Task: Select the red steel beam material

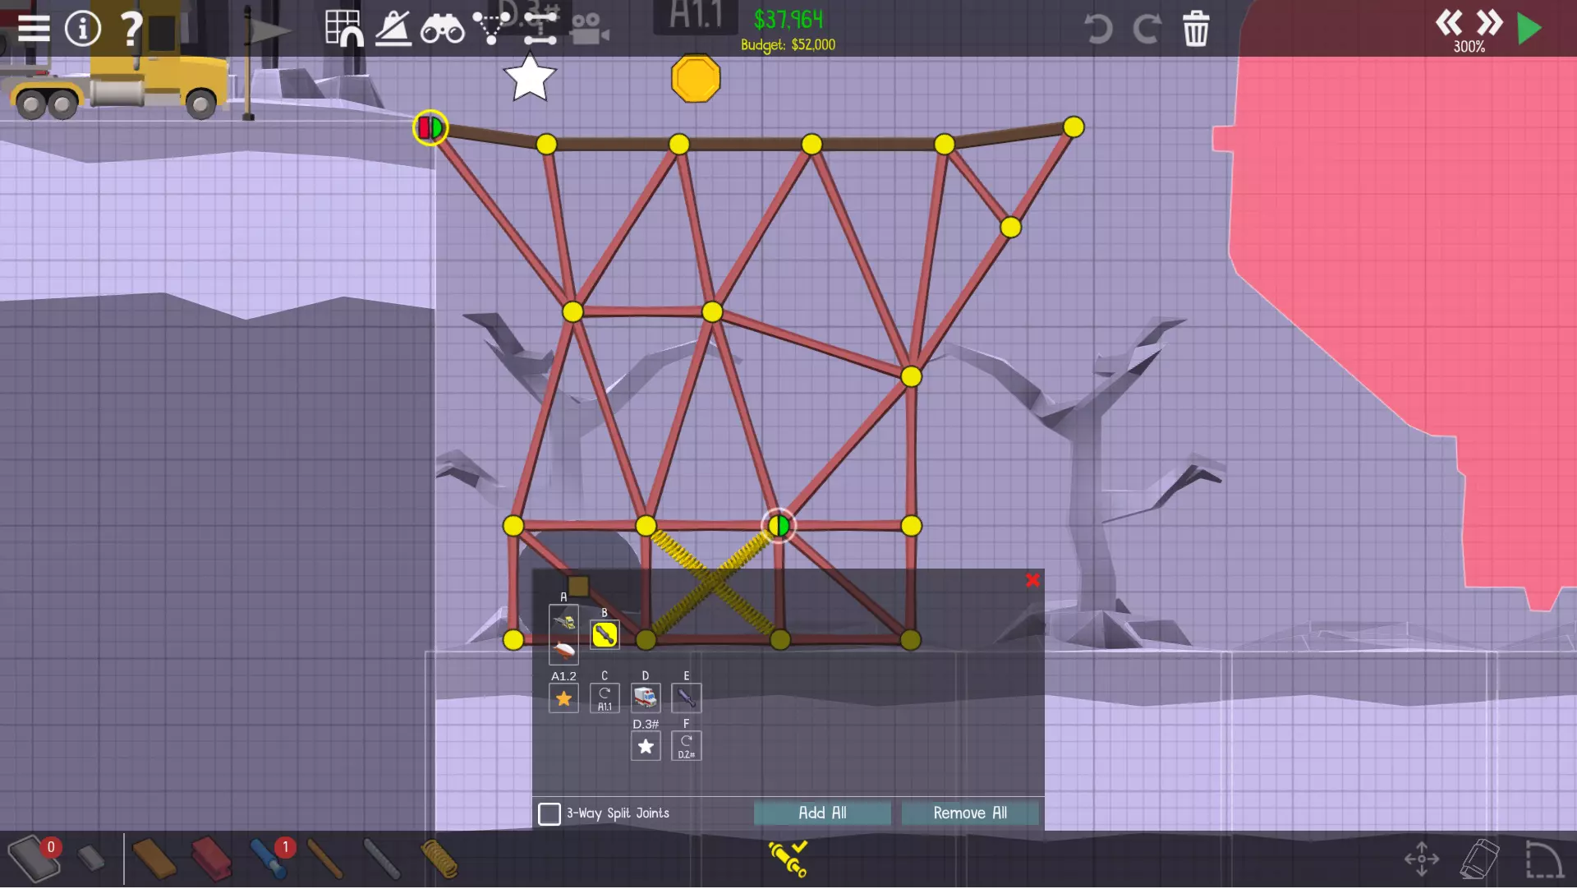Action: 211,859
